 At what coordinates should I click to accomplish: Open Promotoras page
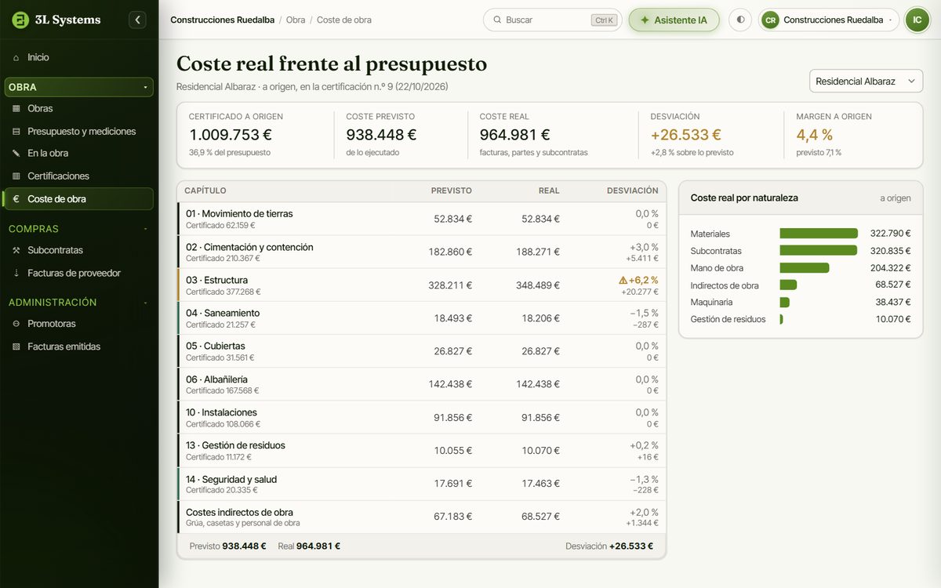coord(78,323)
